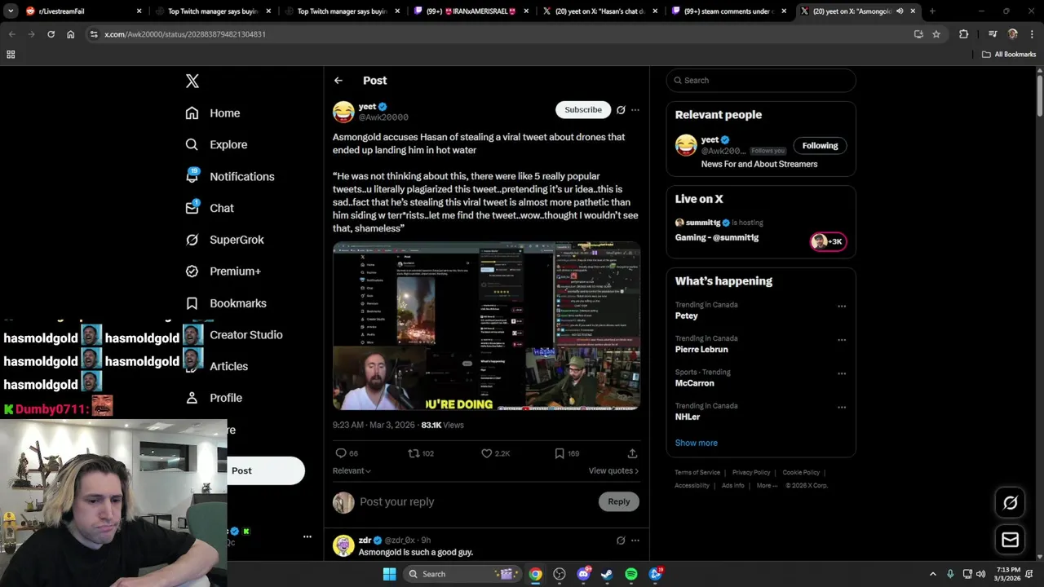
Task: Click the Creator Studio sidebar item
Action: point(246,334)
